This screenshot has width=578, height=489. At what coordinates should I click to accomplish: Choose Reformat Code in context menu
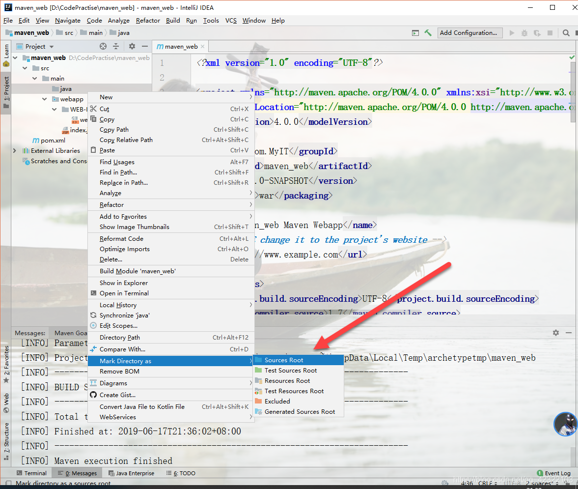(x=171, y=238)
